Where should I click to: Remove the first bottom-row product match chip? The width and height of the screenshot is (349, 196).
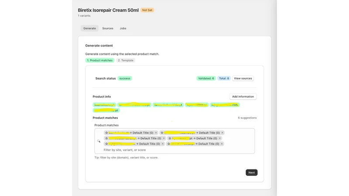[x=162, y=144]
